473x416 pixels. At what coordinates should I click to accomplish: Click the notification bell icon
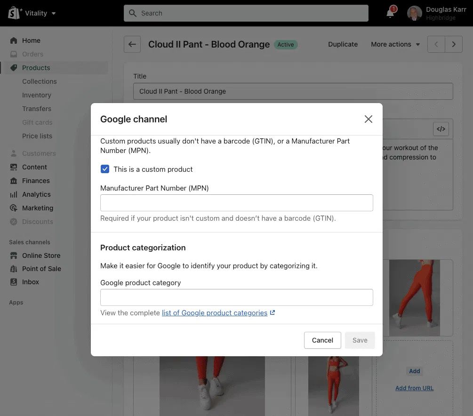[390, 13]
